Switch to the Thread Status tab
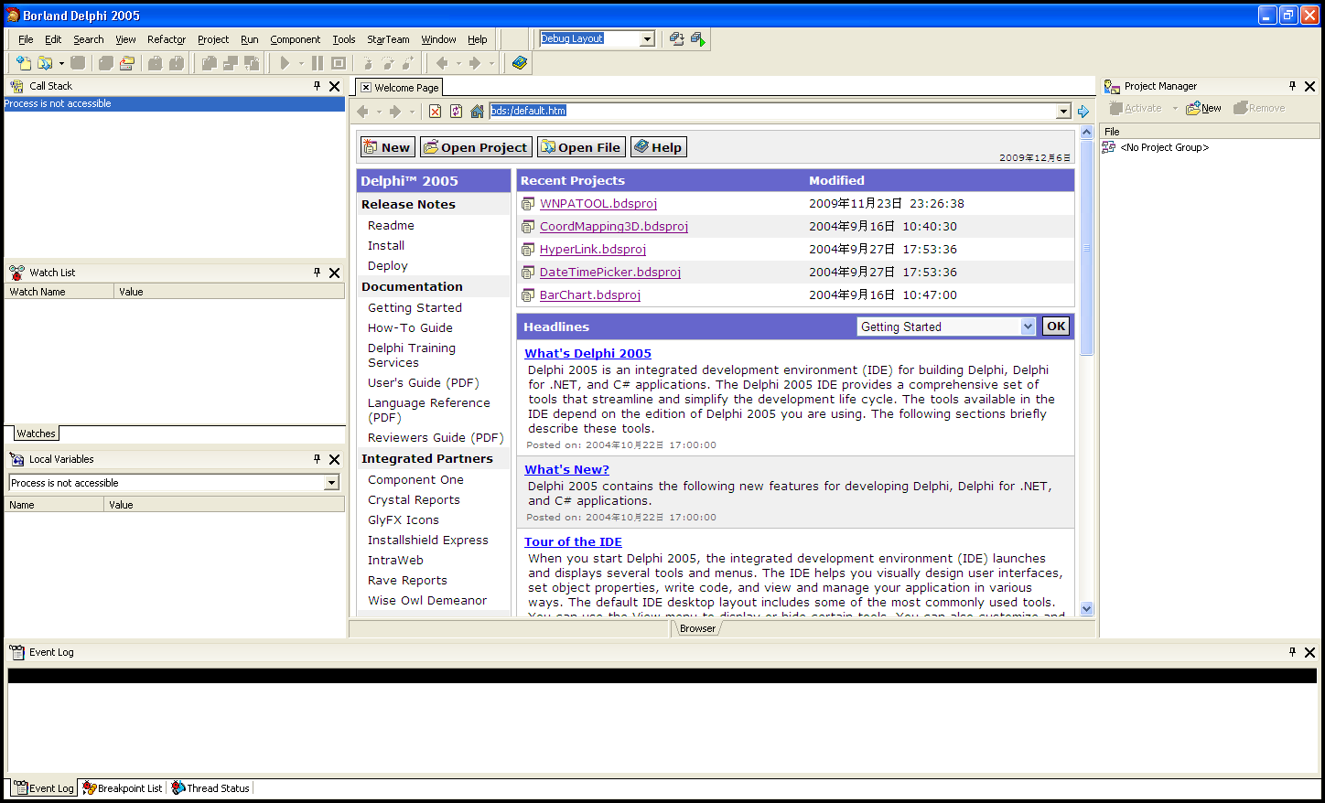 [210, 788]
